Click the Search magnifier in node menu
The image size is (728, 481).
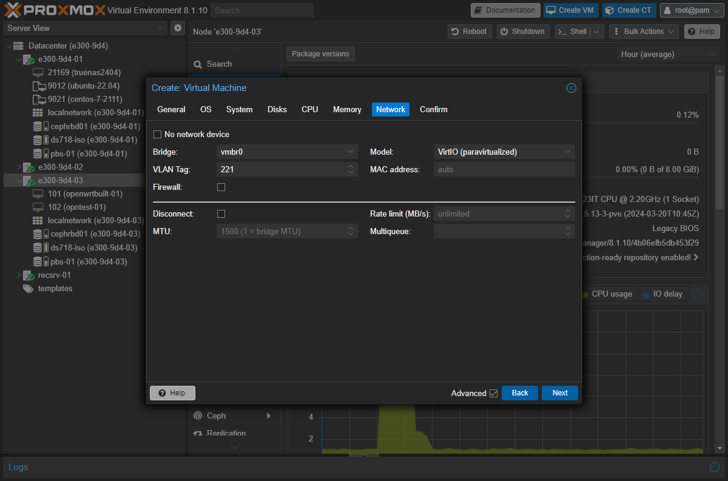pyautogui.click(x=198, y=64)
